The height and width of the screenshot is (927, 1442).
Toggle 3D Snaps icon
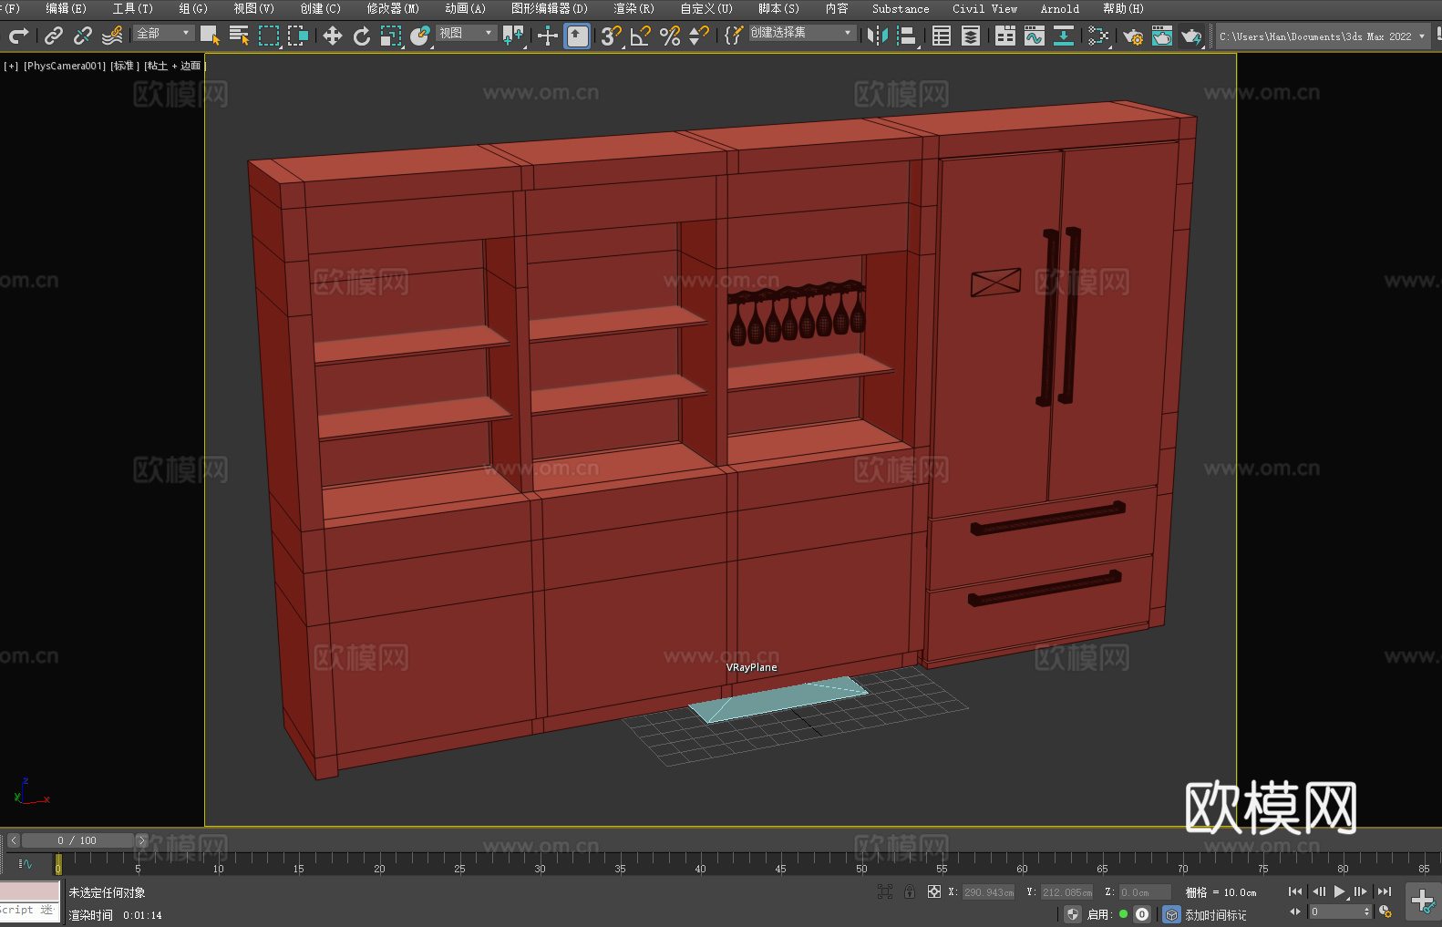pos(611,36)
